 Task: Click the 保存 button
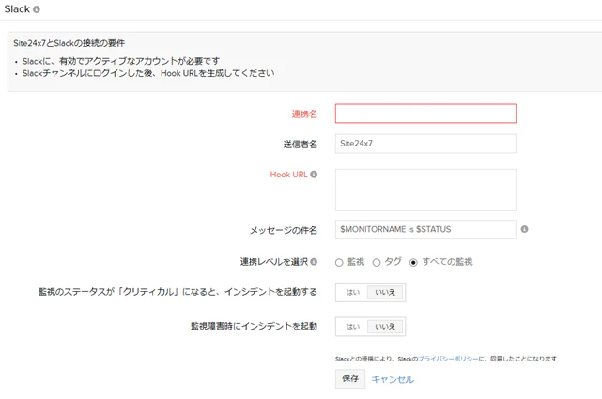(x=350, y=378)
